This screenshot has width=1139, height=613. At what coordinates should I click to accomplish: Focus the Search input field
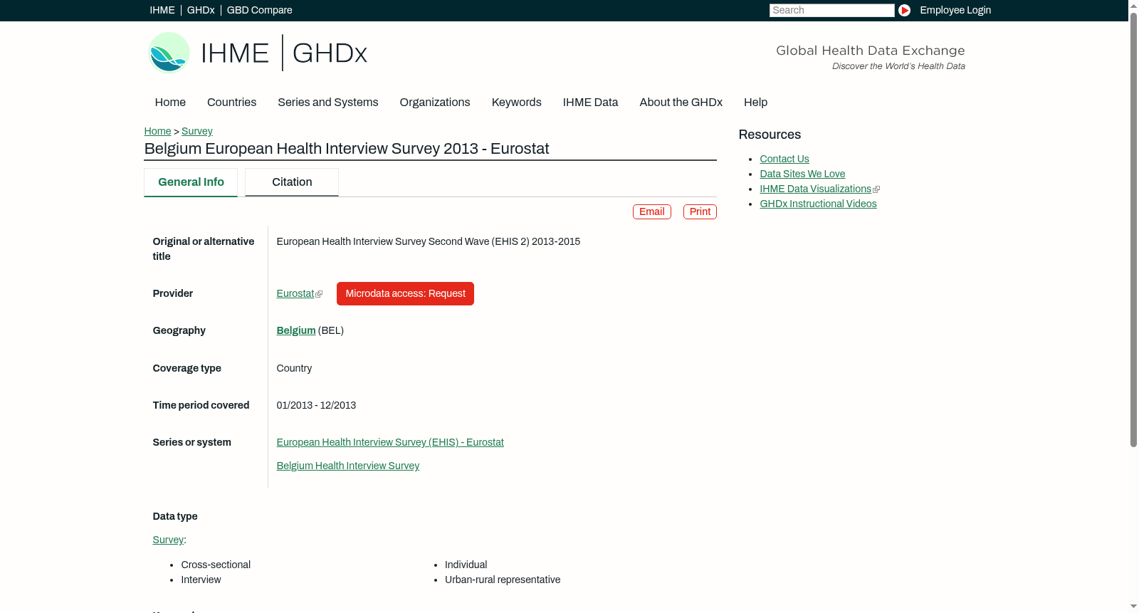pos(831,10)
